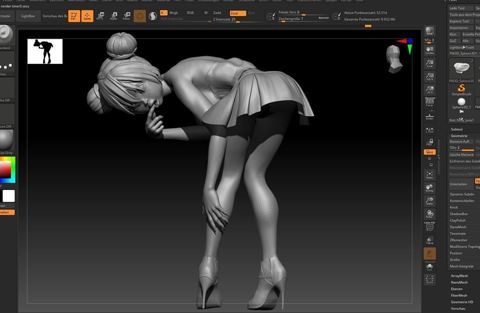
Task: Open the LightBox button
Action: point(28,16)
